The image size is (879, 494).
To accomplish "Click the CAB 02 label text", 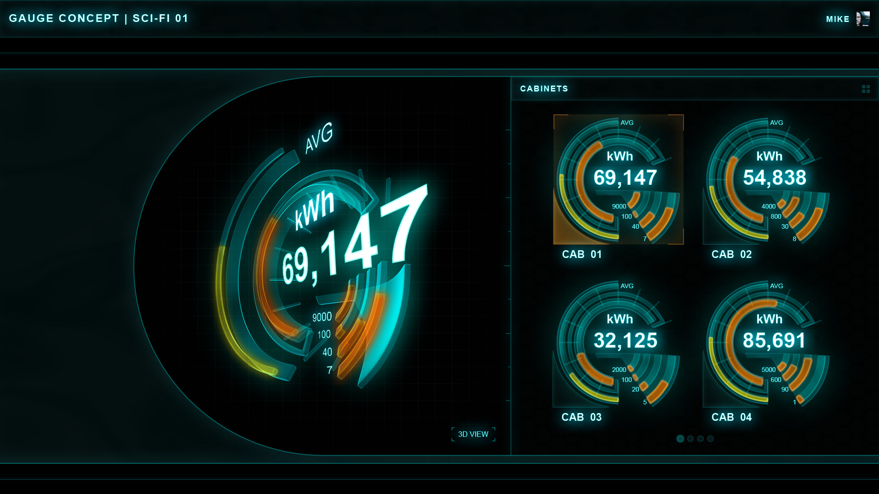I will coord(731,254).
